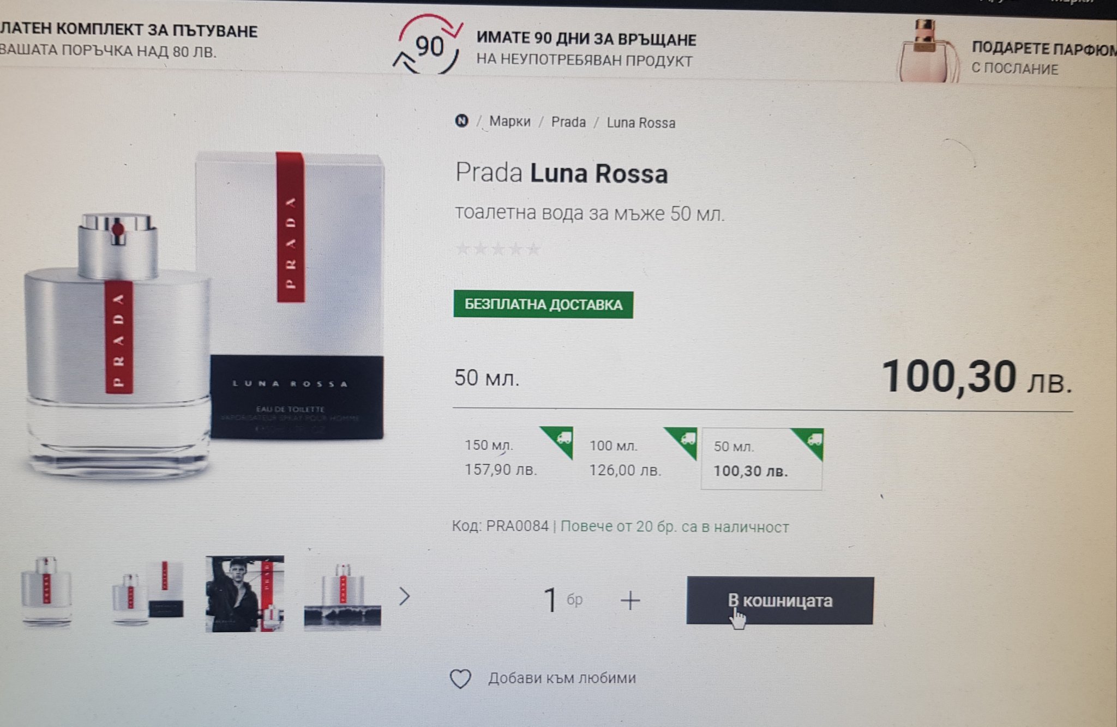Viewport: 1117px width, 727px height.
Task: Click the БЕЗПЛАТНА ДОСТАВКА green badge
Action: [543, 304]
